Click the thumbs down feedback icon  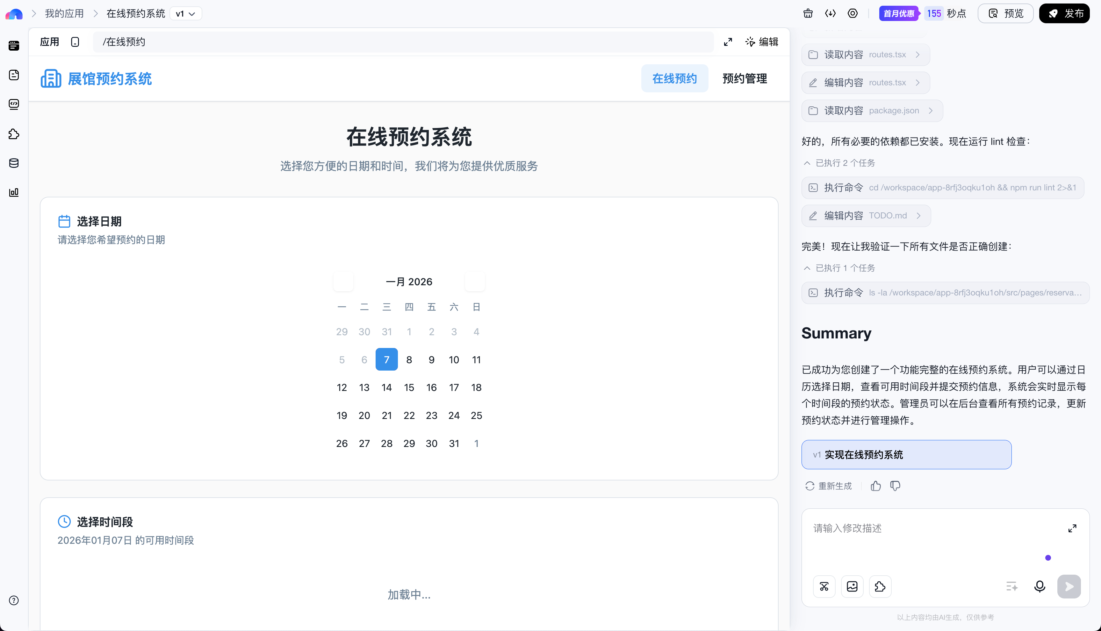point(895,486)
